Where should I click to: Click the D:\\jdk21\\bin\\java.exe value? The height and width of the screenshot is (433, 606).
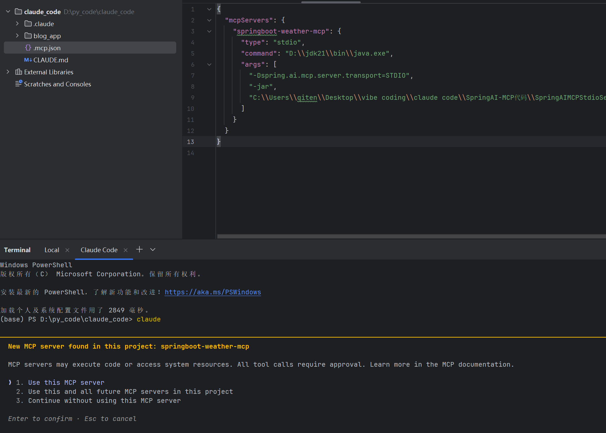coord(337,54)
